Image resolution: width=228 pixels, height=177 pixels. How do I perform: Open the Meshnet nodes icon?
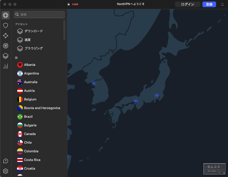pyautogui.click(x=6, y=36)
